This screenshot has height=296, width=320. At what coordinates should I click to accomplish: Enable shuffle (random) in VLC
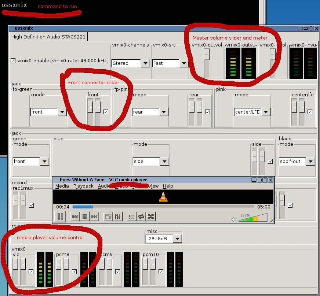coord(150,217)
